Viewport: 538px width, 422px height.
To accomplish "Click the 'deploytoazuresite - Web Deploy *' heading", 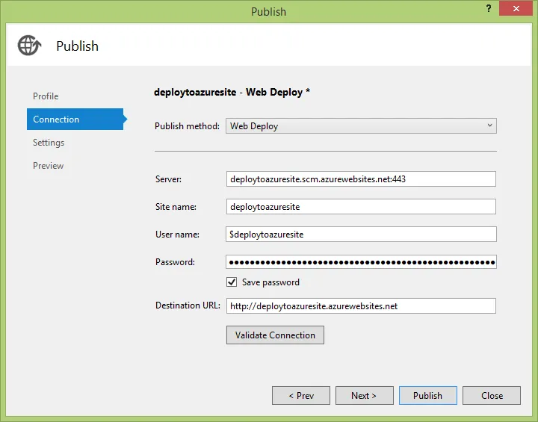I will click(x=232, y=92).
